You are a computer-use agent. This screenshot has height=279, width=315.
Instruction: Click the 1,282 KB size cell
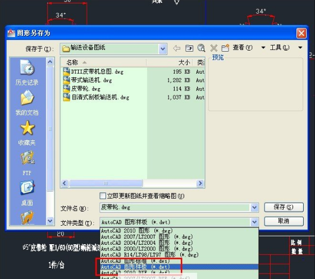(179, 80)
